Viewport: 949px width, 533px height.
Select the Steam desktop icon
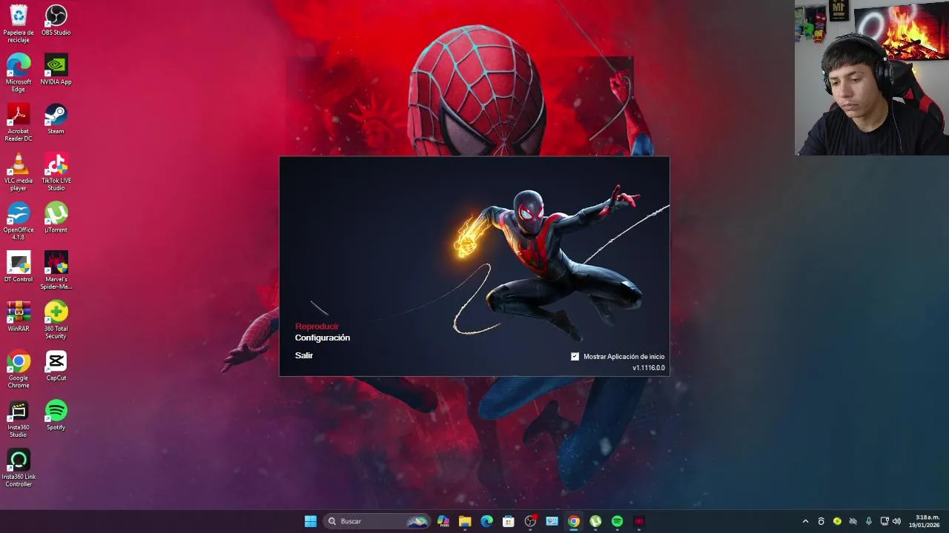(56, 119)
